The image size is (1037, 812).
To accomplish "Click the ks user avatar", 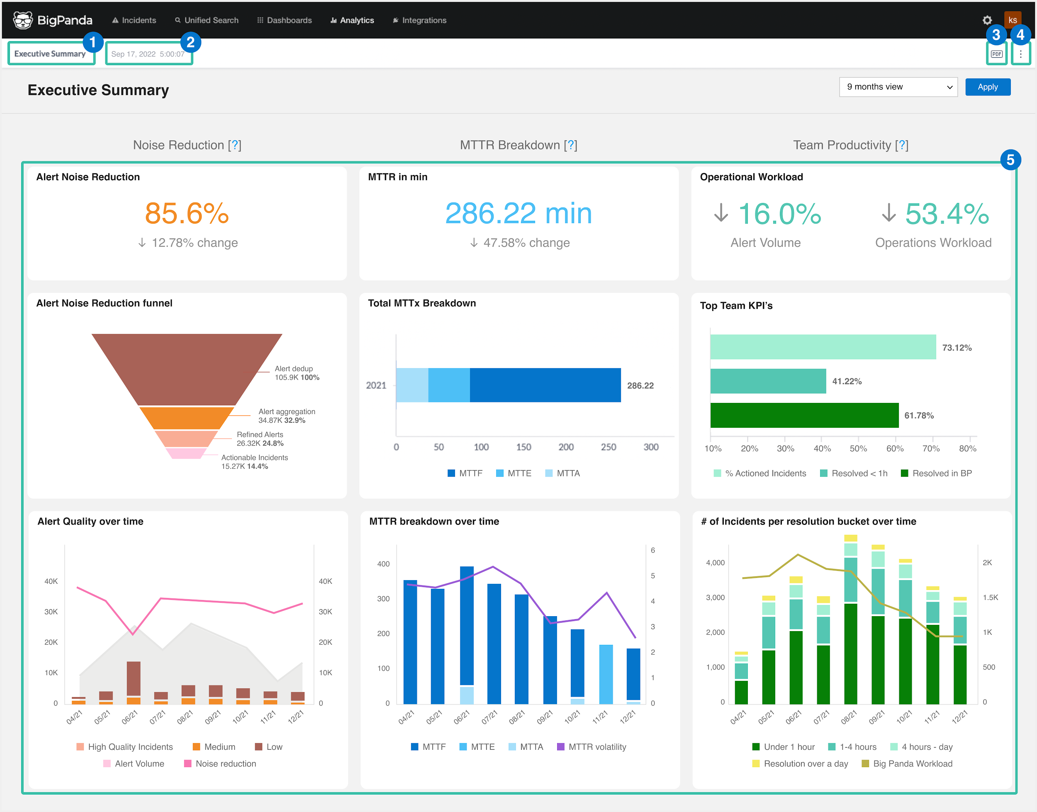I will click(x=1013, y=19).
